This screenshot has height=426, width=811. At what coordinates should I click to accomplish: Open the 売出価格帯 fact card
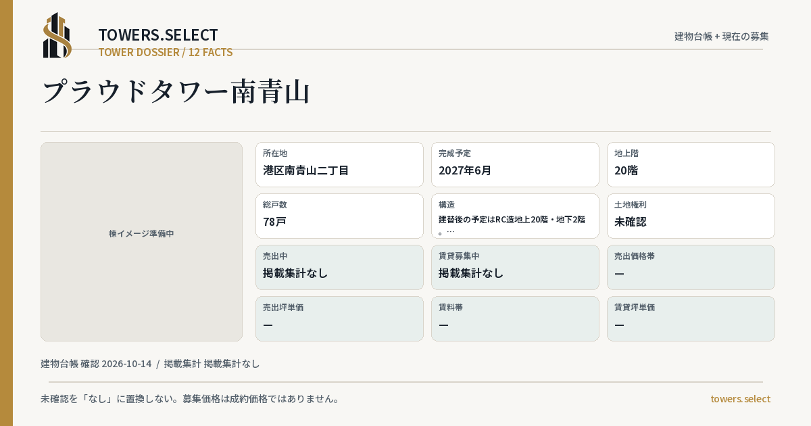click(691, 267)
